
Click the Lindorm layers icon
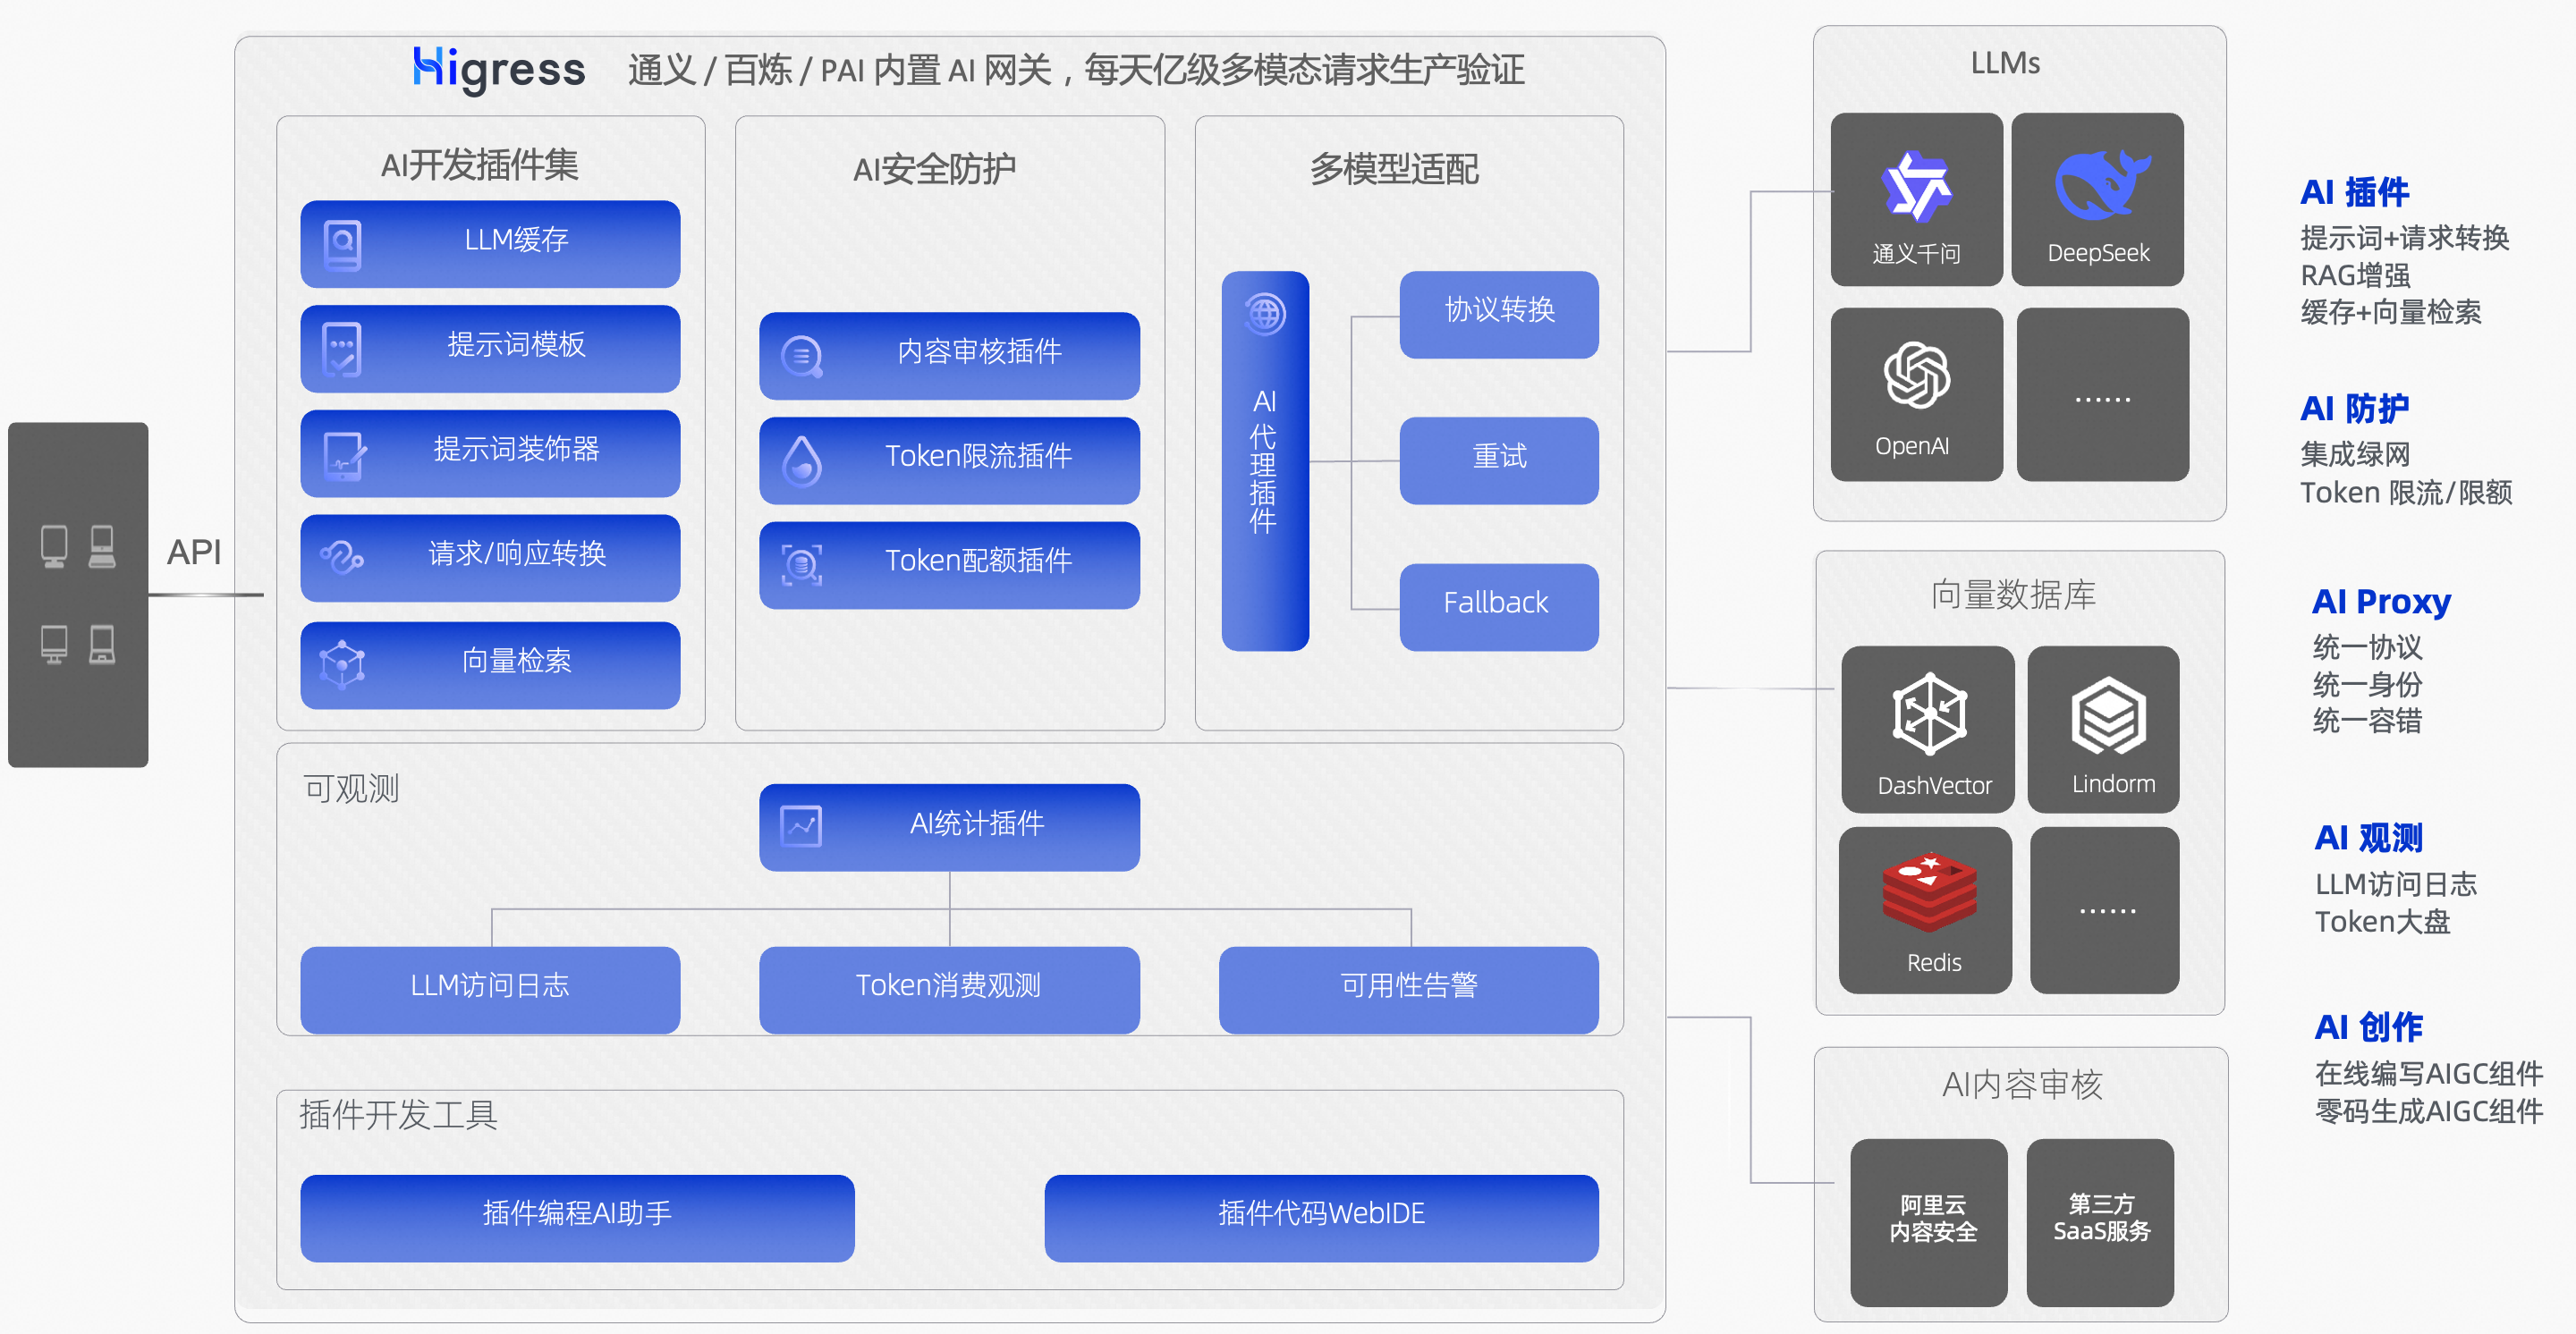pyautogui.click(x=2108, y=714)
